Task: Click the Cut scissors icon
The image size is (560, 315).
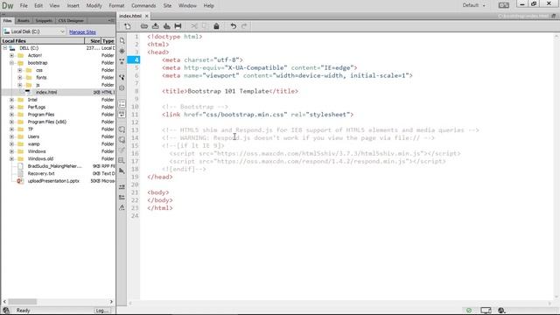Action: click(x=194, y=26)
